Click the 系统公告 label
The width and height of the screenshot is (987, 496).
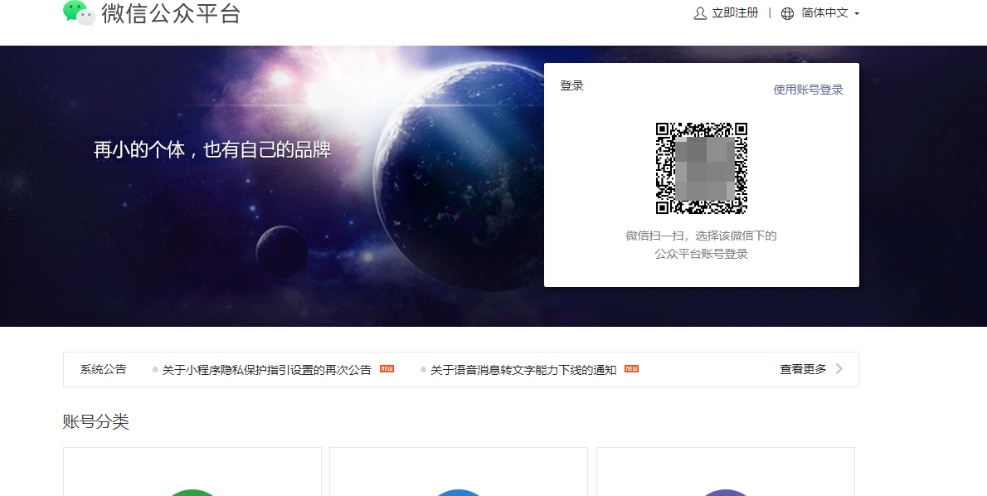103,369
